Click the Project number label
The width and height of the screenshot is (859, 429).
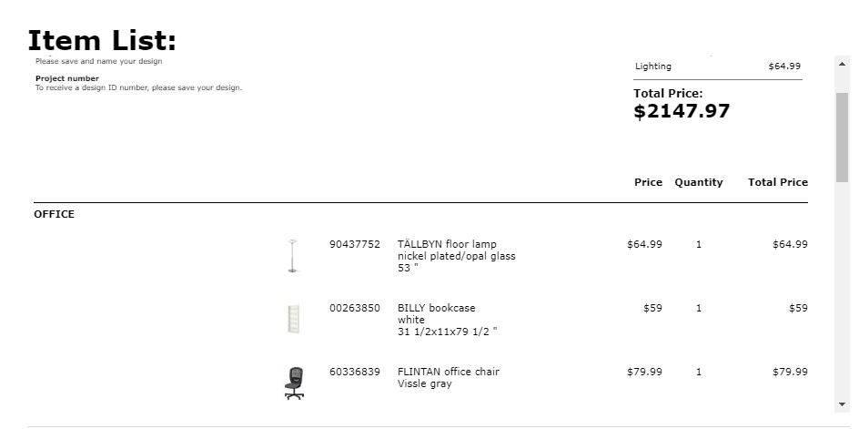pyautogui.click(x=67, y=78)
